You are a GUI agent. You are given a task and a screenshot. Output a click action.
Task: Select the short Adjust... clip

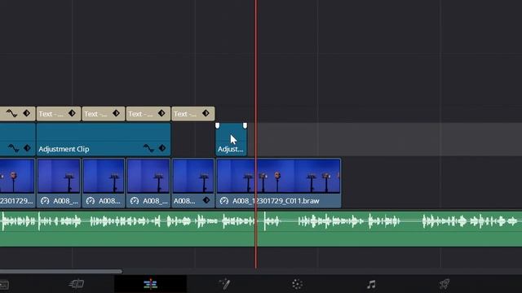(x=232, y=139)
